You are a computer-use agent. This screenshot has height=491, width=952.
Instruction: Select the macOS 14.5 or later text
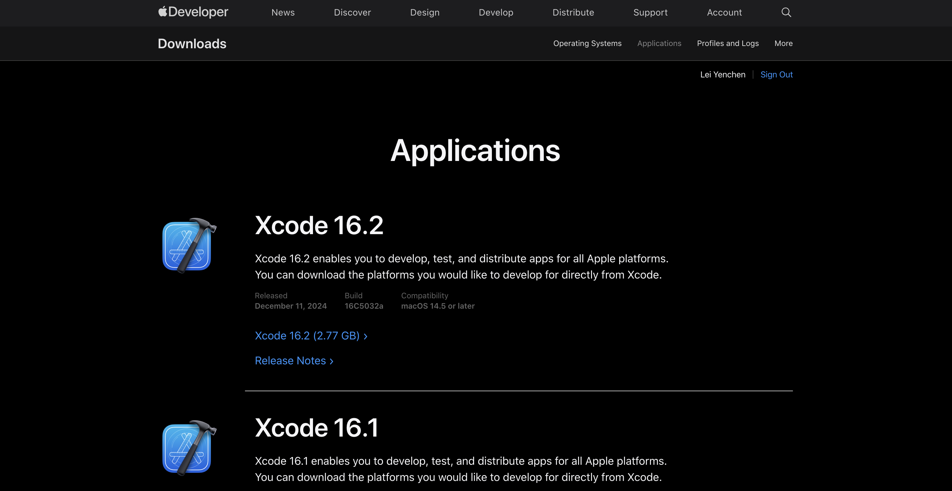pos(438,306)
